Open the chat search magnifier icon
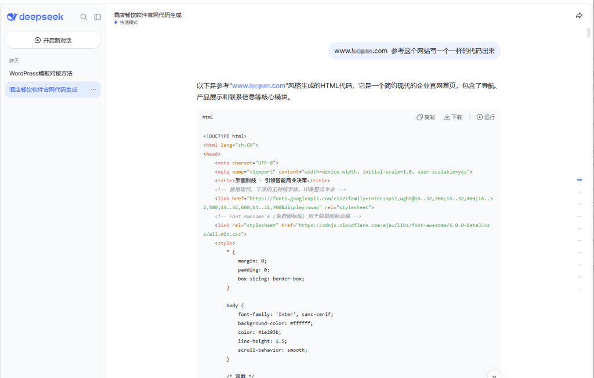594x378 pixels. [x=84, y=17]
